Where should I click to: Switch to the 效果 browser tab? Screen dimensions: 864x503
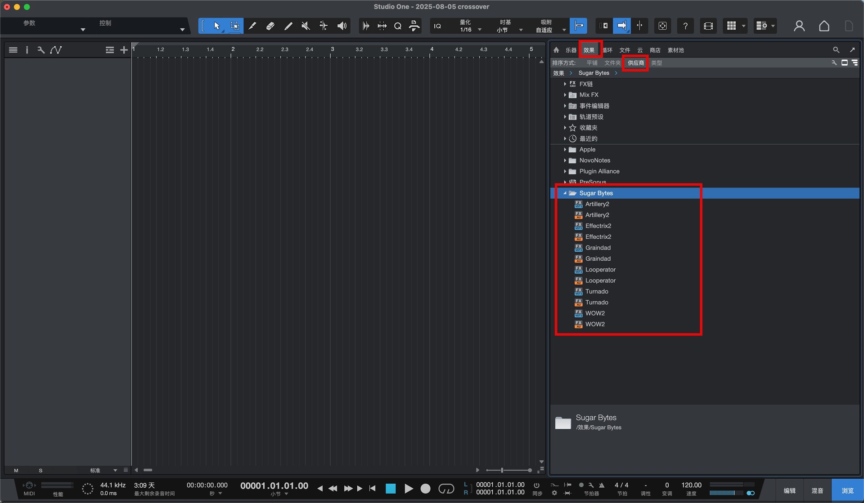coord(589,50)
